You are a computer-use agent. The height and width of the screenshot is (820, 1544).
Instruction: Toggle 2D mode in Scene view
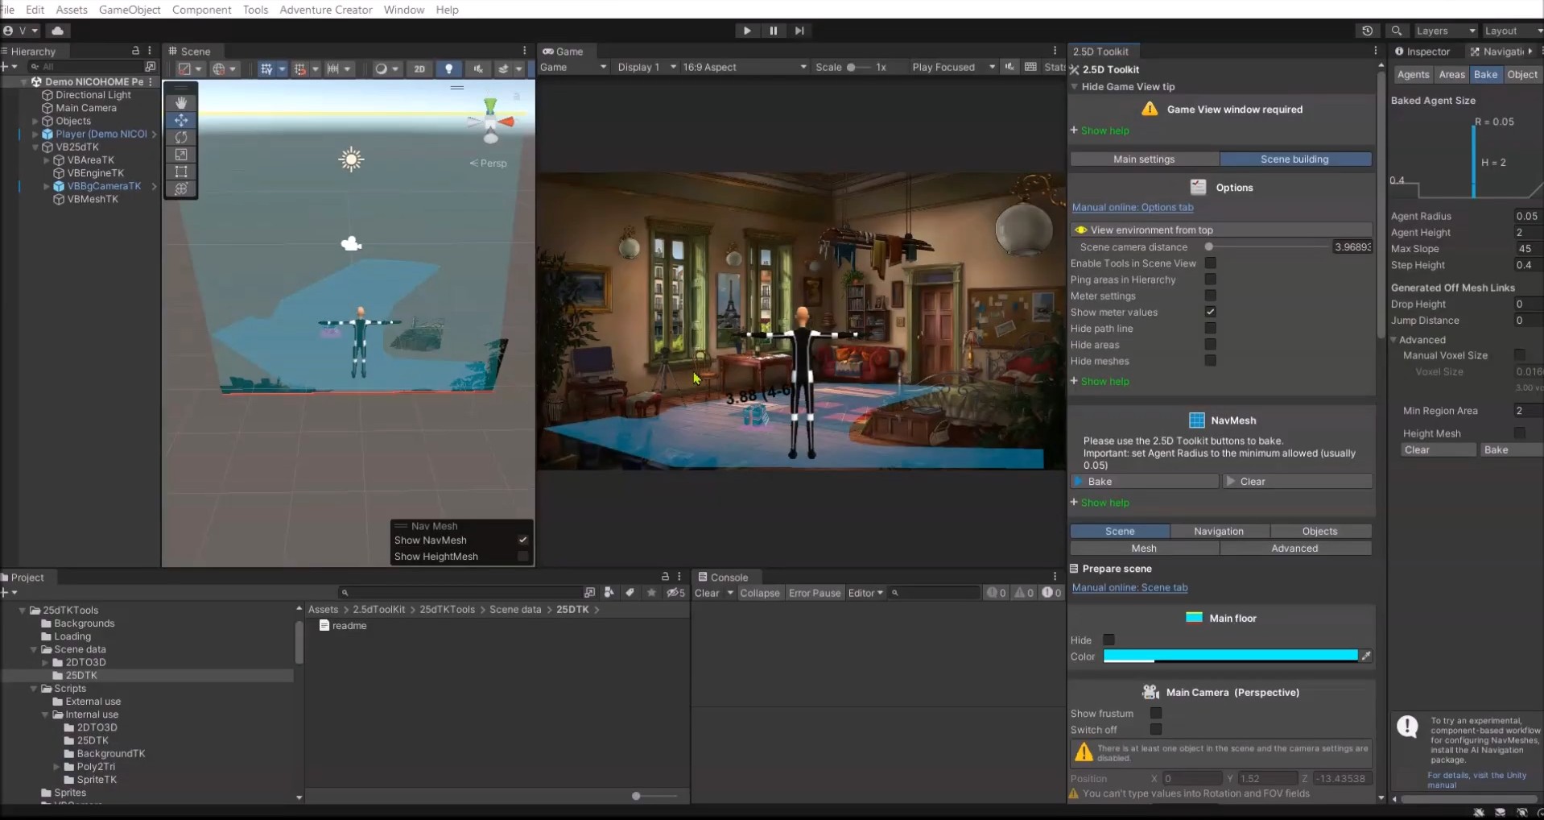(x=419, y=68)
